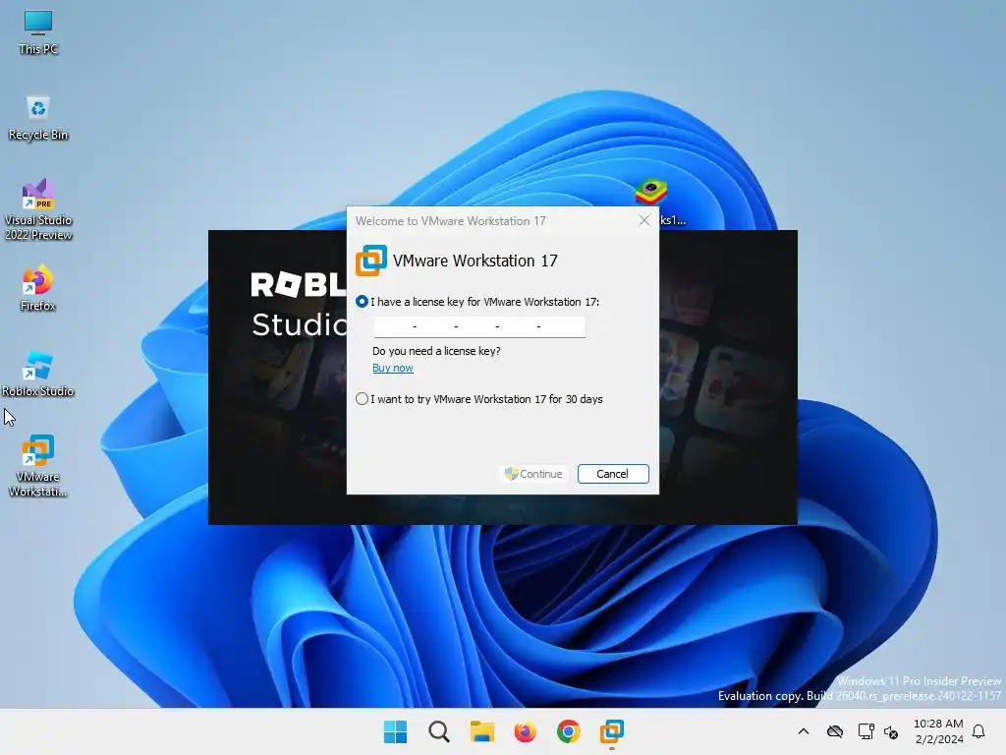Launch Firefox from the taskbar
1006x755 pixels.
(x=525, y=731)
